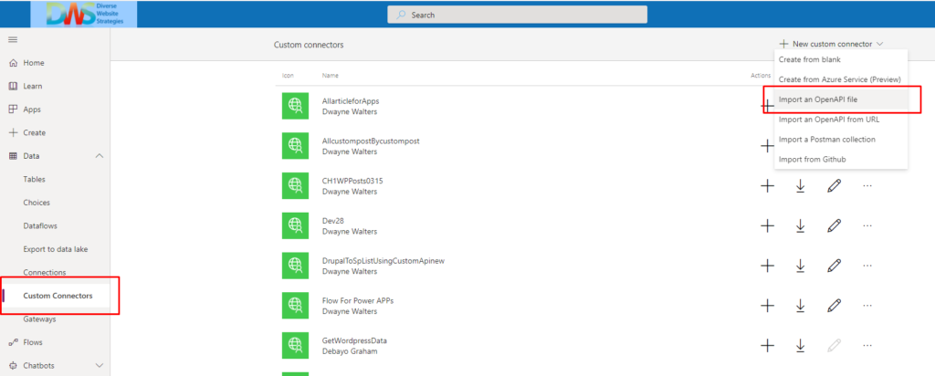
Task: Open more options for Flow For Power APPs
Action: click(867, 306)
